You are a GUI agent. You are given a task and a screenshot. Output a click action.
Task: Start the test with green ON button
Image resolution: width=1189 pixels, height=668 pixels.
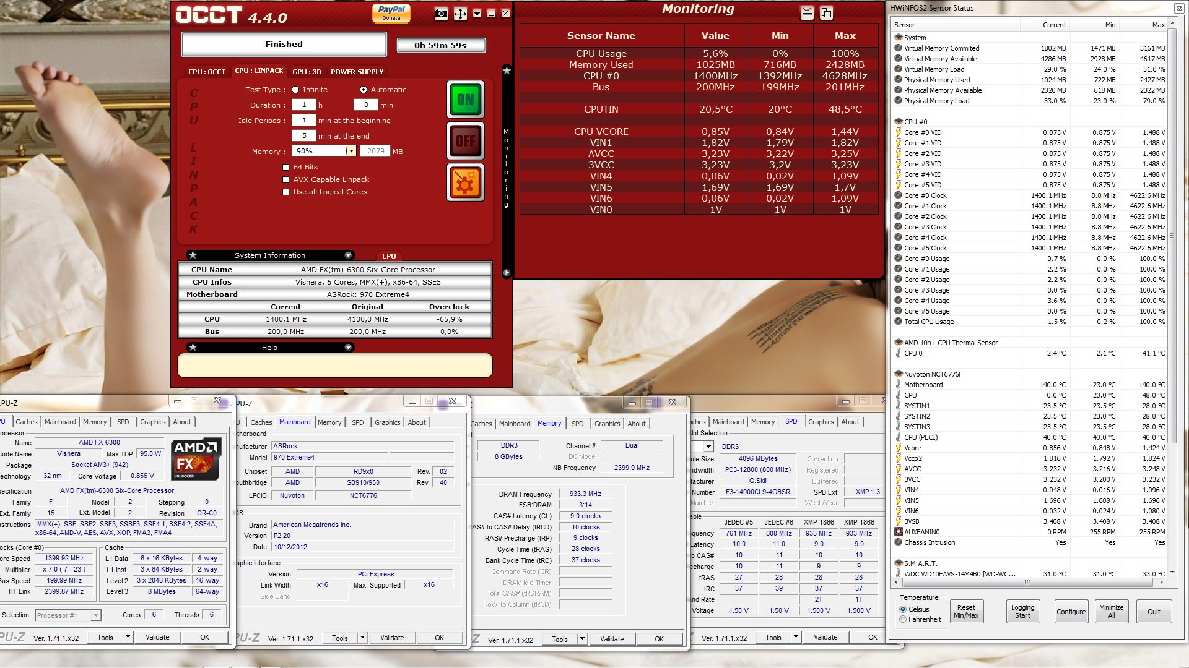click(466, 100)
